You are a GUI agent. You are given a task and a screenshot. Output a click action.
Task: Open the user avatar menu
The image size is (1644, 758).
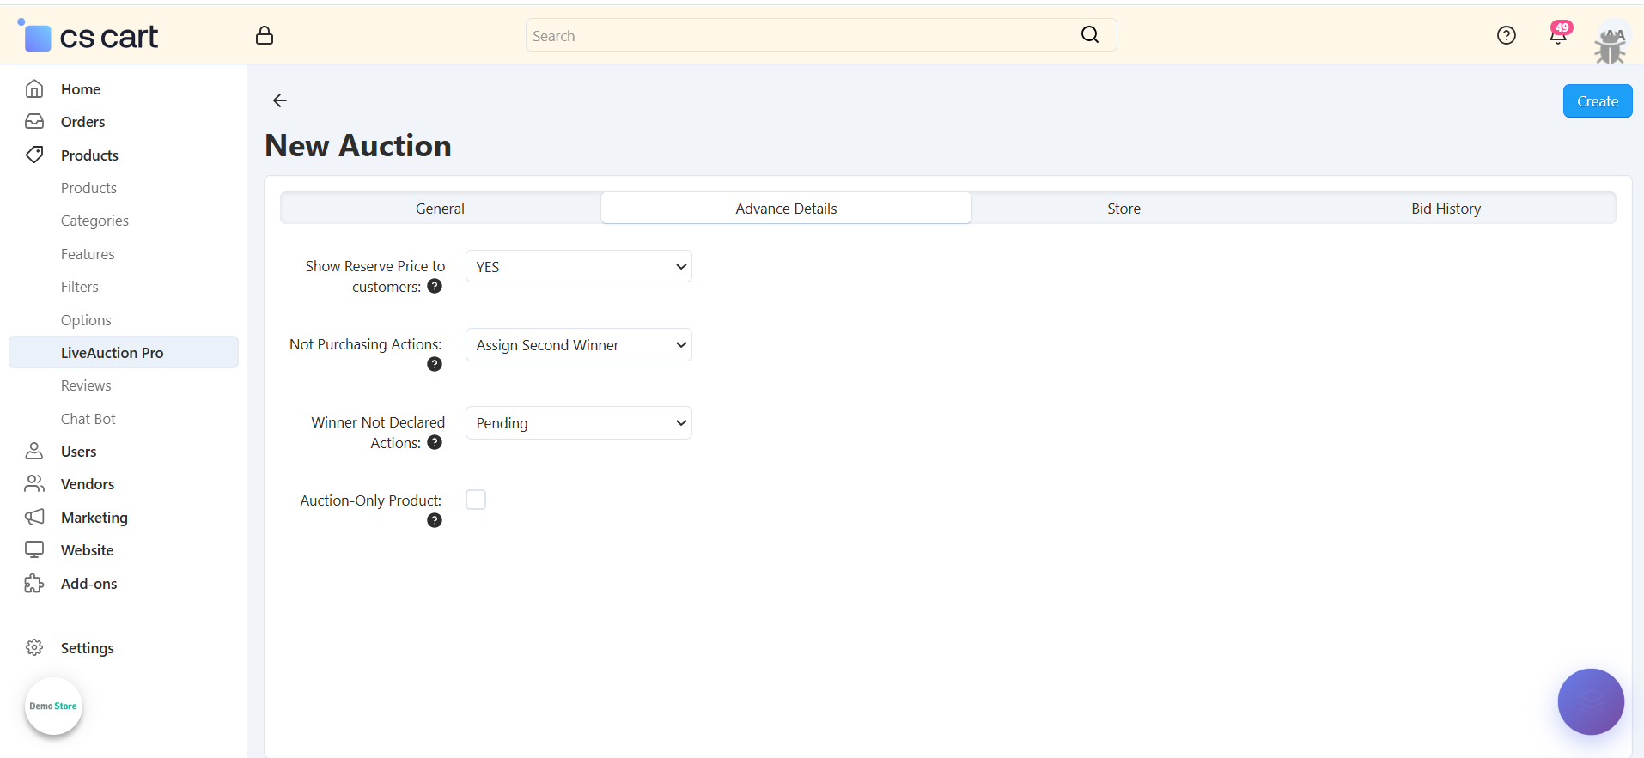1610,43
